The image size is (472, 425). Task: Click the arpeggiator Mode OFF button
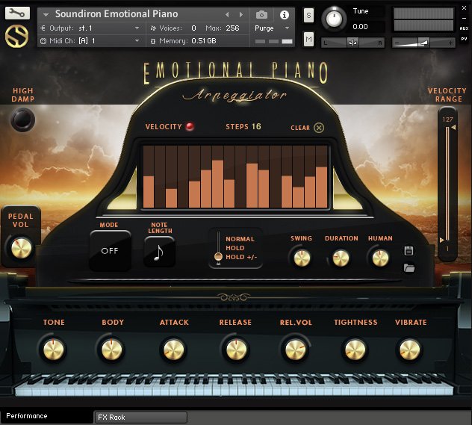(x=110, y=251)
